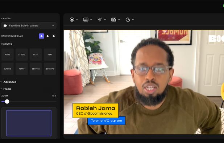This screenshot has height=143, width=224.
Task: Click the video camera icon in camera selector
Action: click(x=5, y=26)
